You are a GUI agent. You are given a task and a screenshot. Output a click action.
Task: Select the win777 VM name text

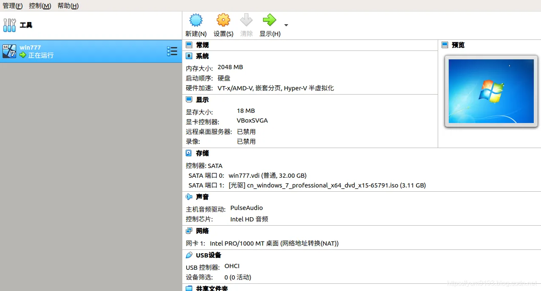(x=30, y=48)
